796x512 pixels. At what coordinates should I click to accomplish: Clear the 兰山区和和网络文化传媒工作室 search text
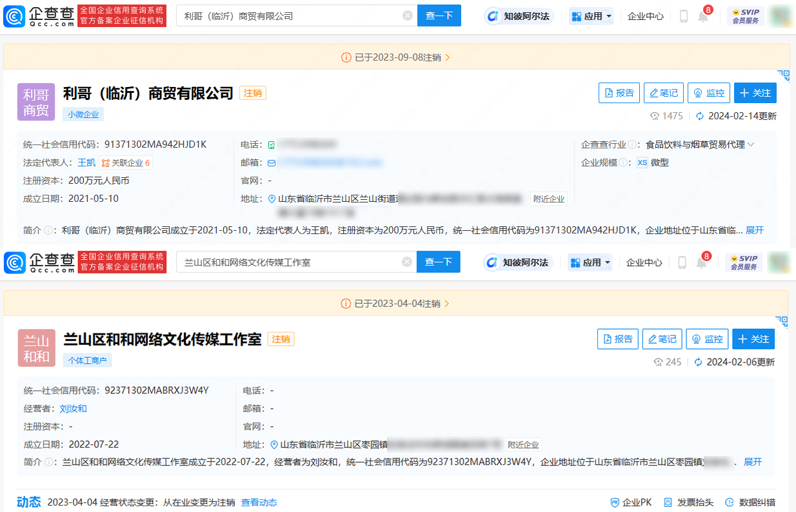pos(407,262)
